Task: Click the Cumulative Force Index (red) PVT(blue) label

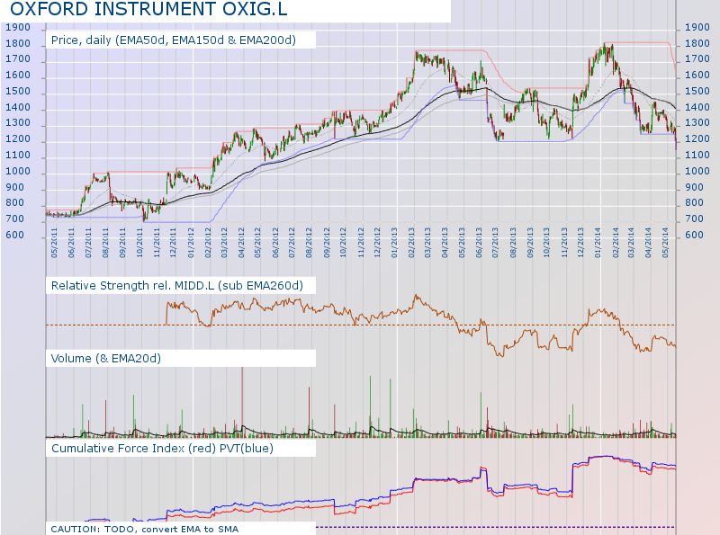Action: tap(163, 449)
